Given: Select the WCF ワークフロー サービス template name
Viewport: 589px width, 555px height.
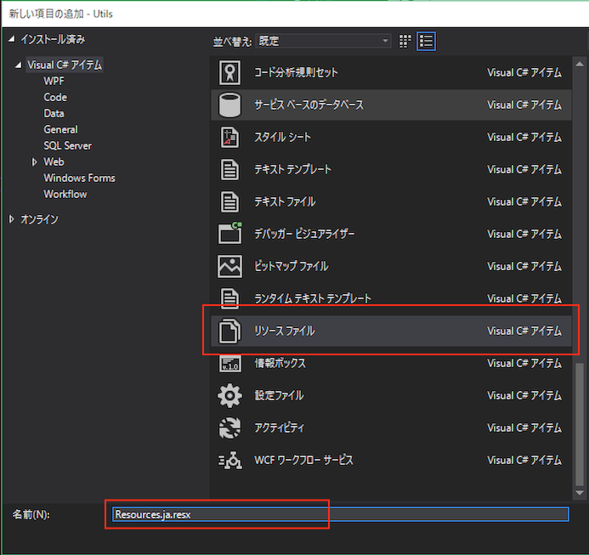Looking at the screenshot, I should point(303,461).
